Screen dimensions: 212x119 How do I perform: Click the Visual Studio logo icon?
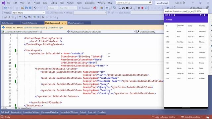pyautogui.click(x=4, y=3)
